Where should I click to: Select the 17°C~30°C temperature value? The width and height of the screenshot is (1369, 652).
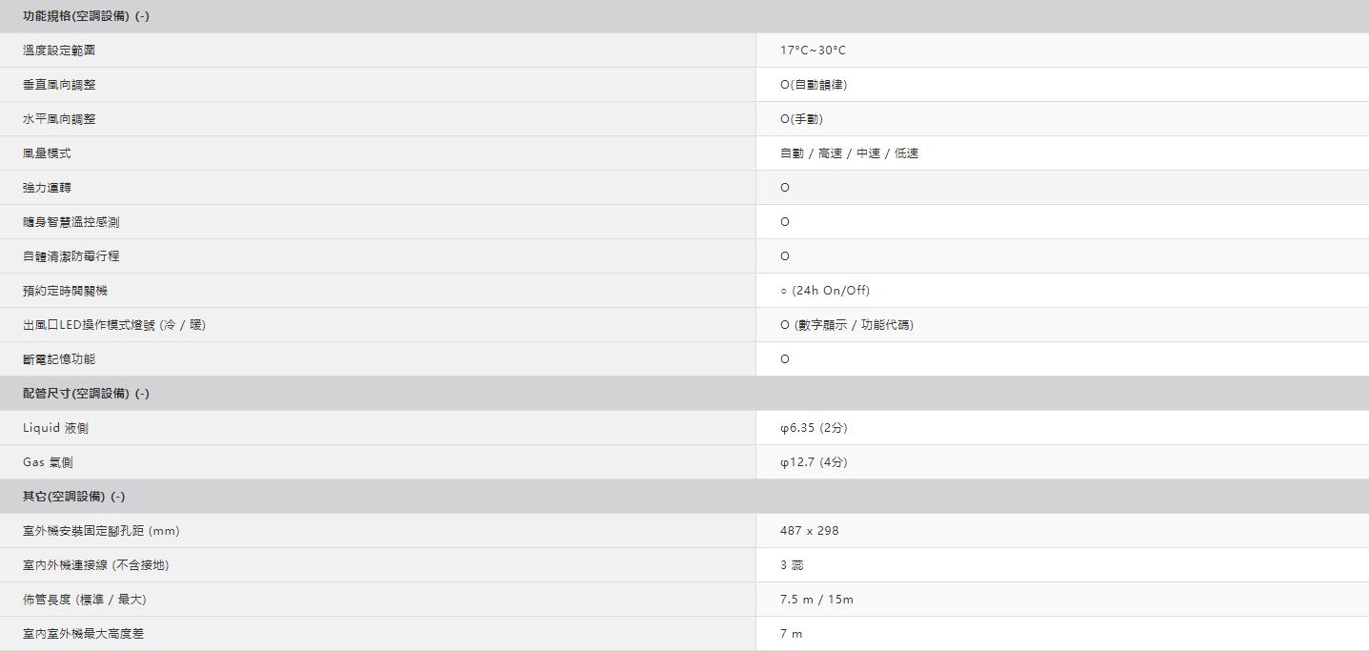(x=813, y=51)
